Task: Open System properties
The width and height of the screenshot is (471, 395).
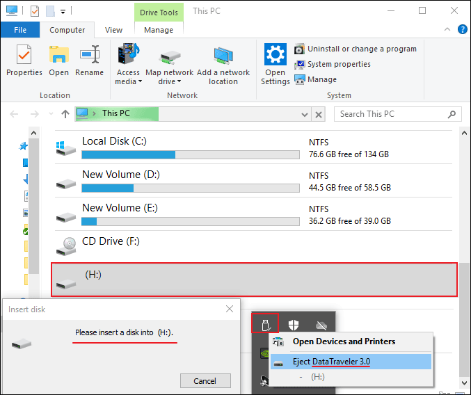Action: coord(333,64)
